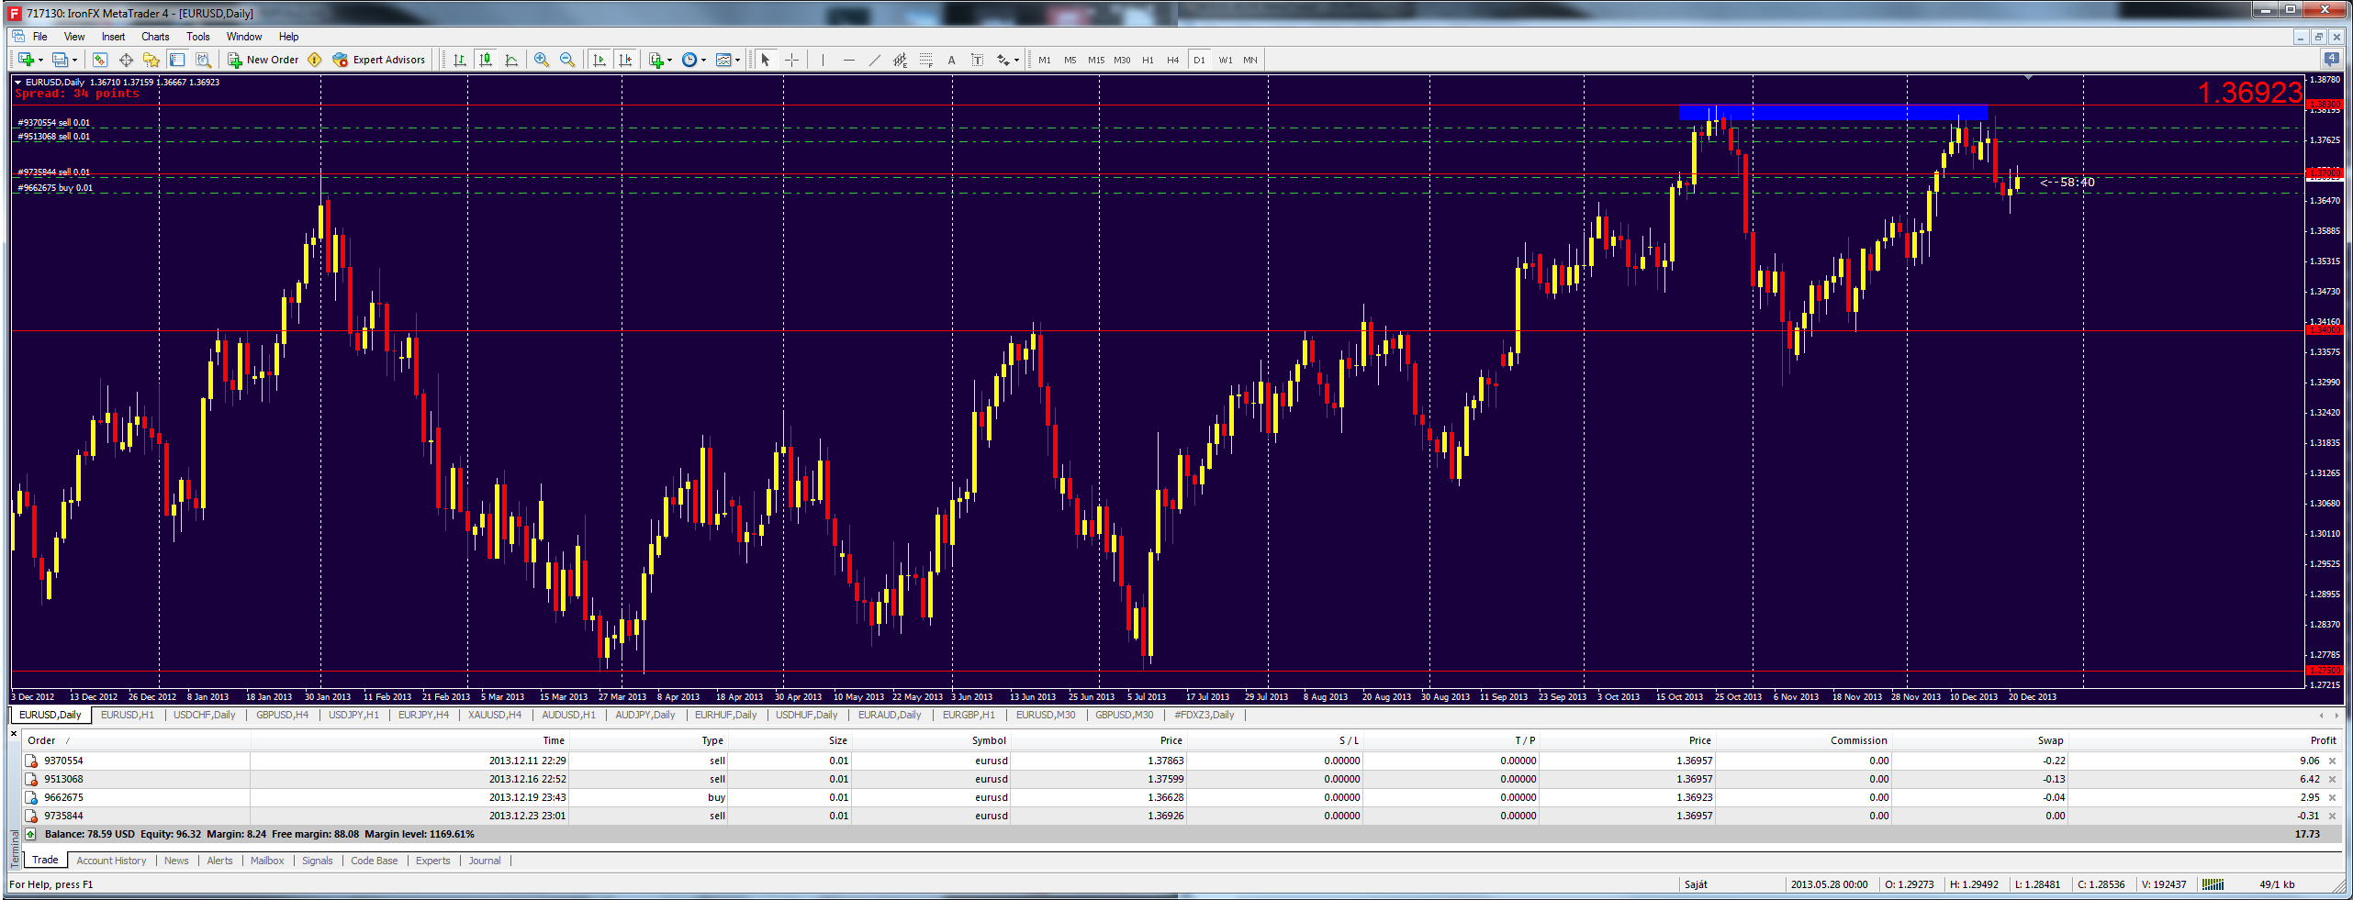
Task: Switch timeframe to W1
Action: [x=1226, y=60]
